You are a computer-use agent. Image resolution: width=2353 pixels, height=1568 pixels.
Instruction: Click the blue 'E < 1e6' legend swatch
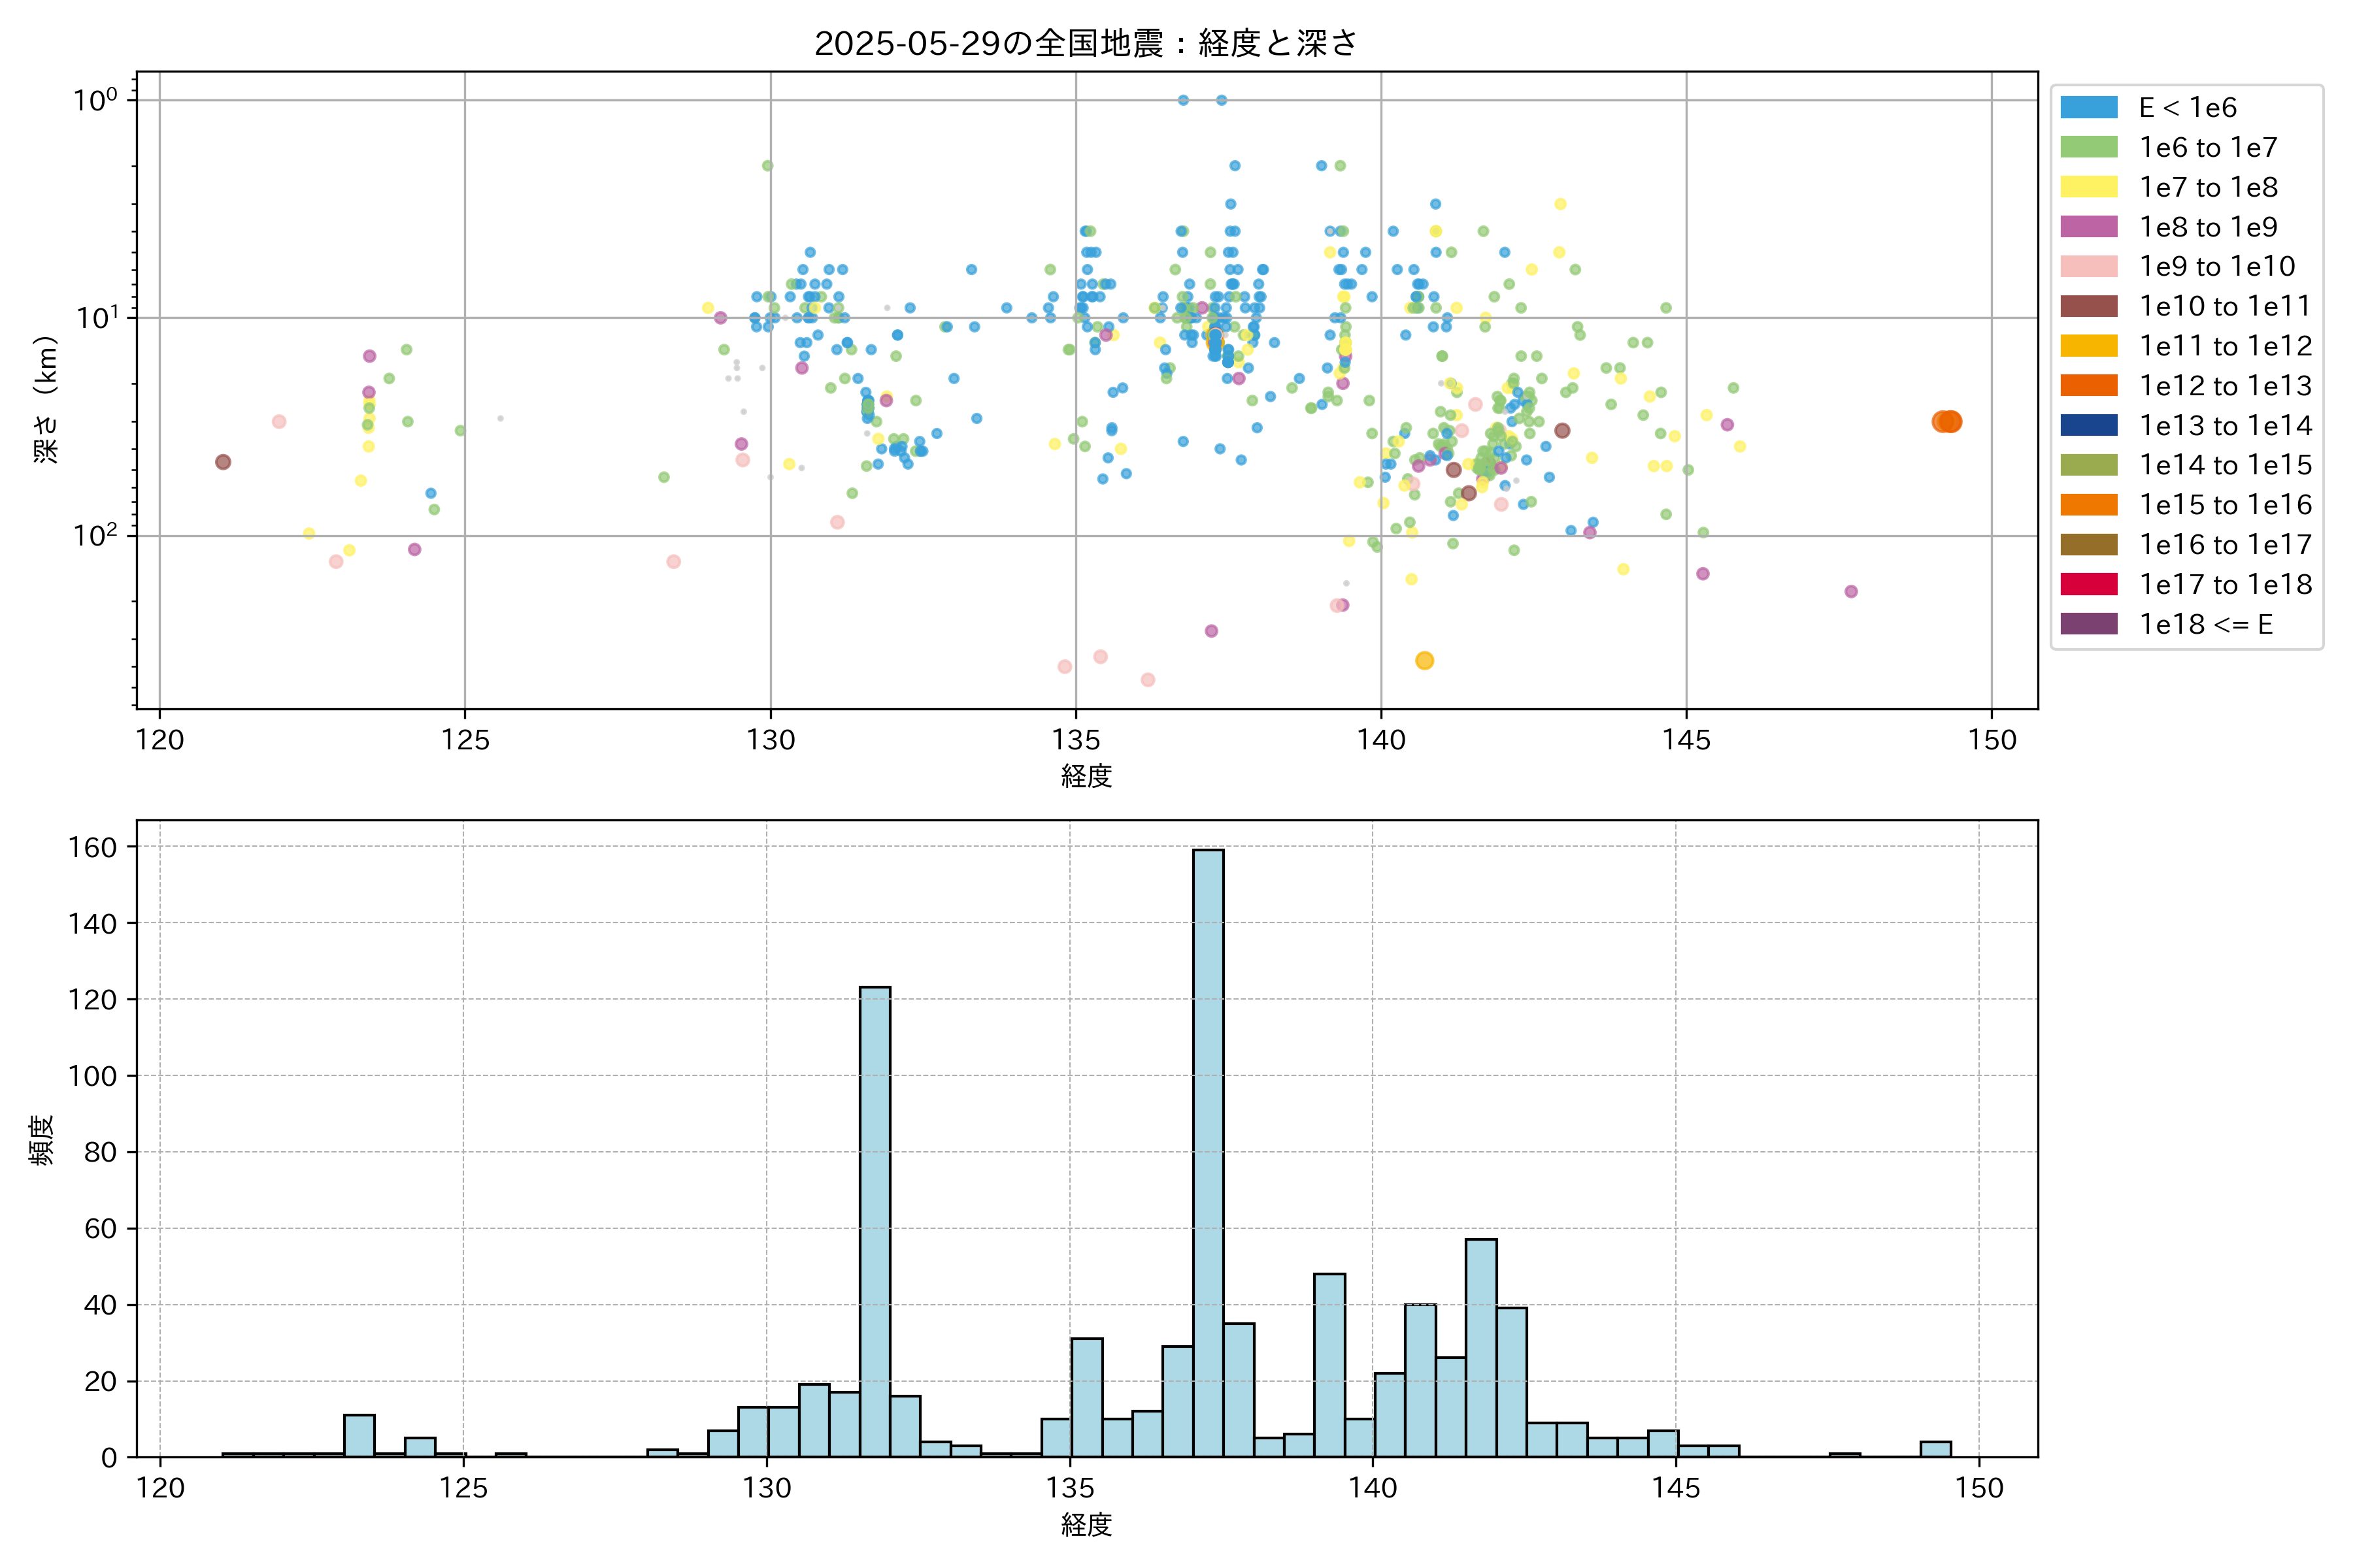pyautogui.click(x=2088, y=107)
